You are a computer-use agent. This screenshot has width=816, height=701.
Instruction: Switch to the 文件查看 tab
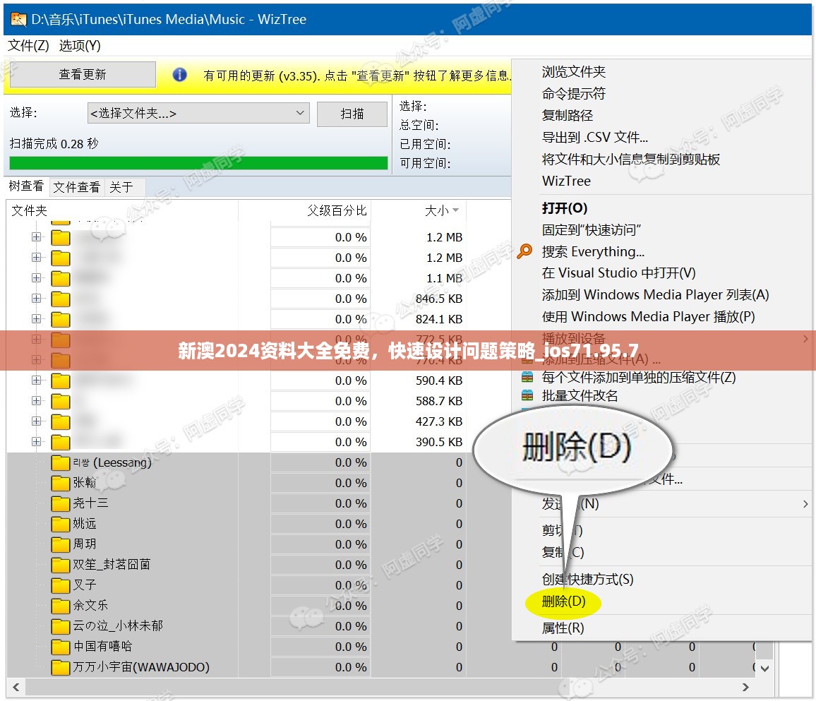point(77,187)
